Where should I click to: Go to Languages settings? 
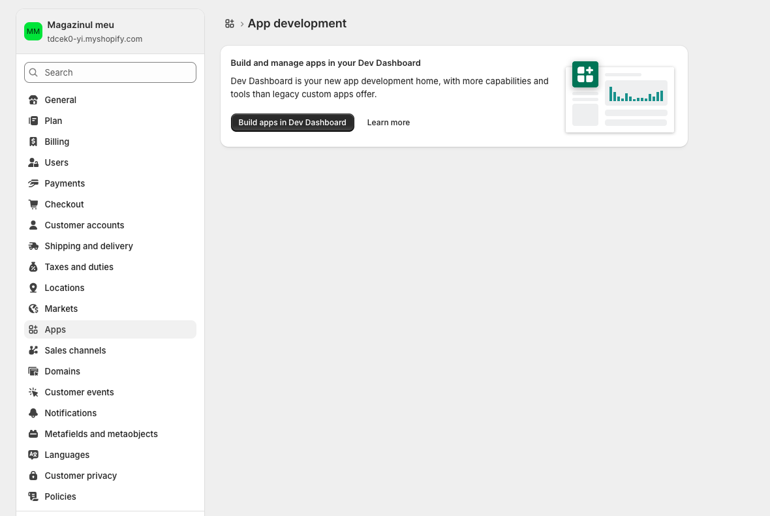110,455
